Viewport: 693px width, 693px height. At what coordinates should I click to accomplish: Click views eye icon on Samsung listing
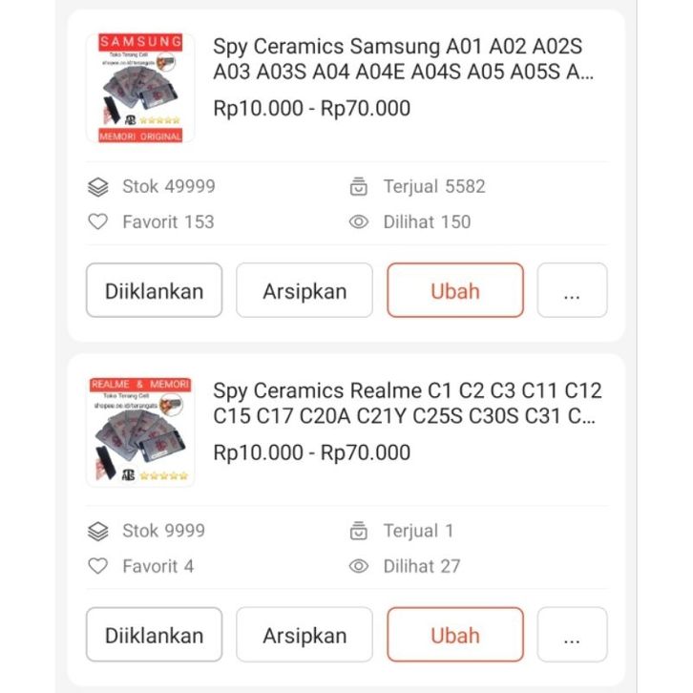(359, 221)
